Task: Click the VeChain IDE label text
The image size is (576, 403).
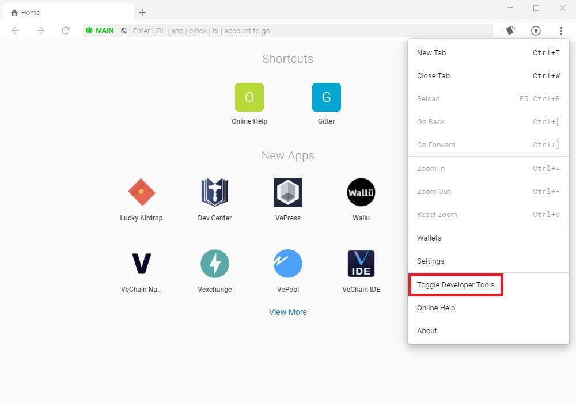Action: tap(361, 289)
